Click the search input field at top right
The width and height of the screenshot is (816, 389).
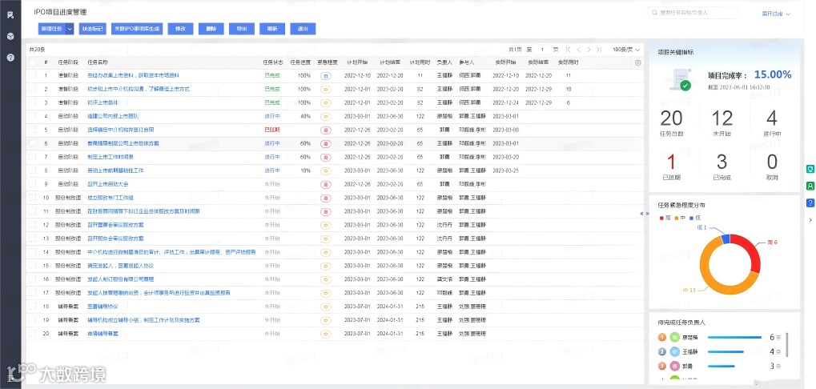(693, 13)
